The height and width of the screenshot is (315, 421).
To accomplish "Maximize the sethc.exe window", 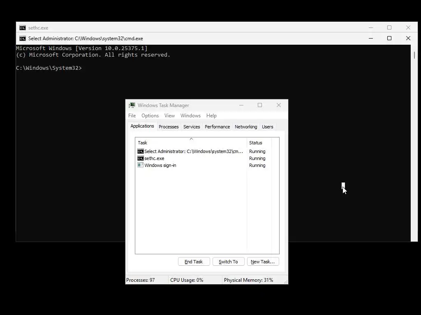I will click(x=389, y=27).
